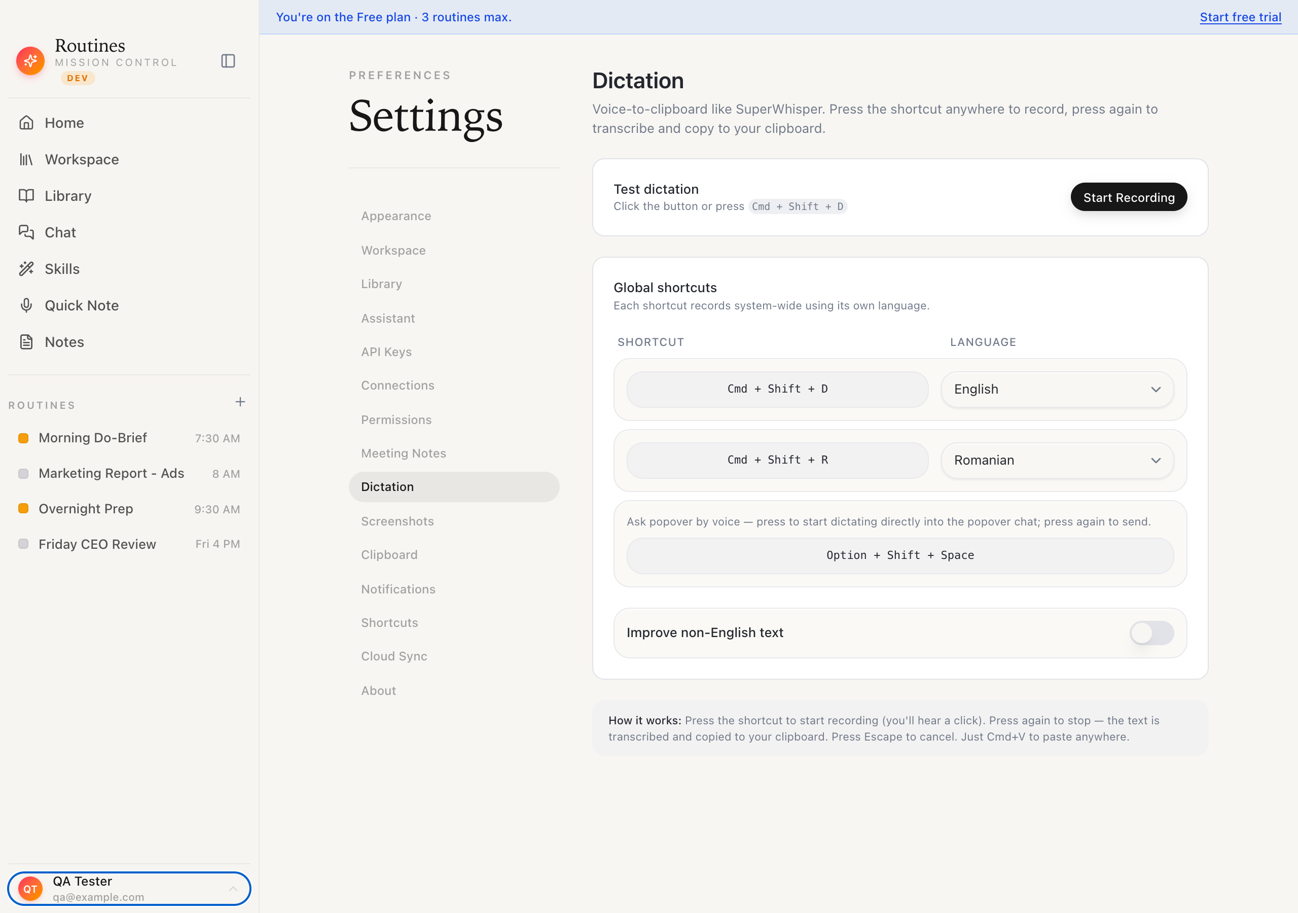Go to Chat in the sidebar
This screenshot has height=913, width=1298.
click(x=129, y=232)
